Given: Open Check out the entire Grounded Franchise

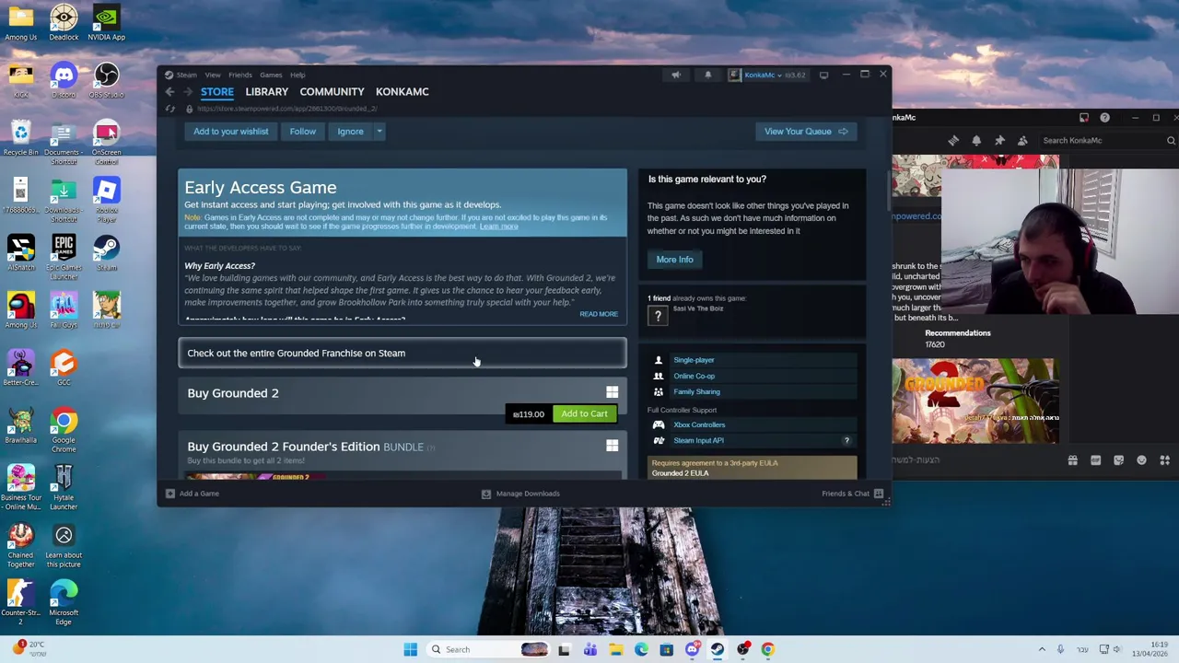Looking at the screenshot, I should coord(403,353).
